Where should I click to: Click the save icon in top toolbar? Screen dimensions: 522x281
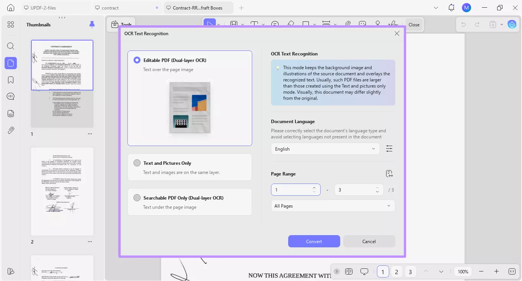[x=493, y=24]
